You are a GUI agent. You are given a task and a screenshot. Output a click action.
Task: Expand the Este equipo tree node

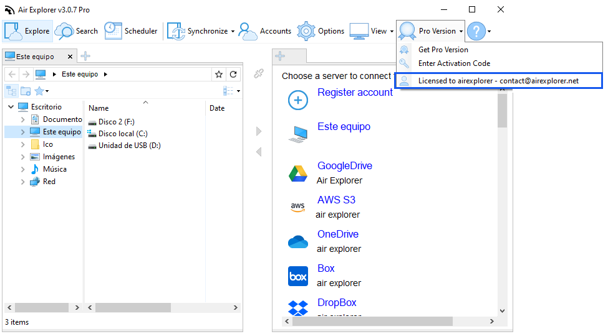click(x=23, y=132)
